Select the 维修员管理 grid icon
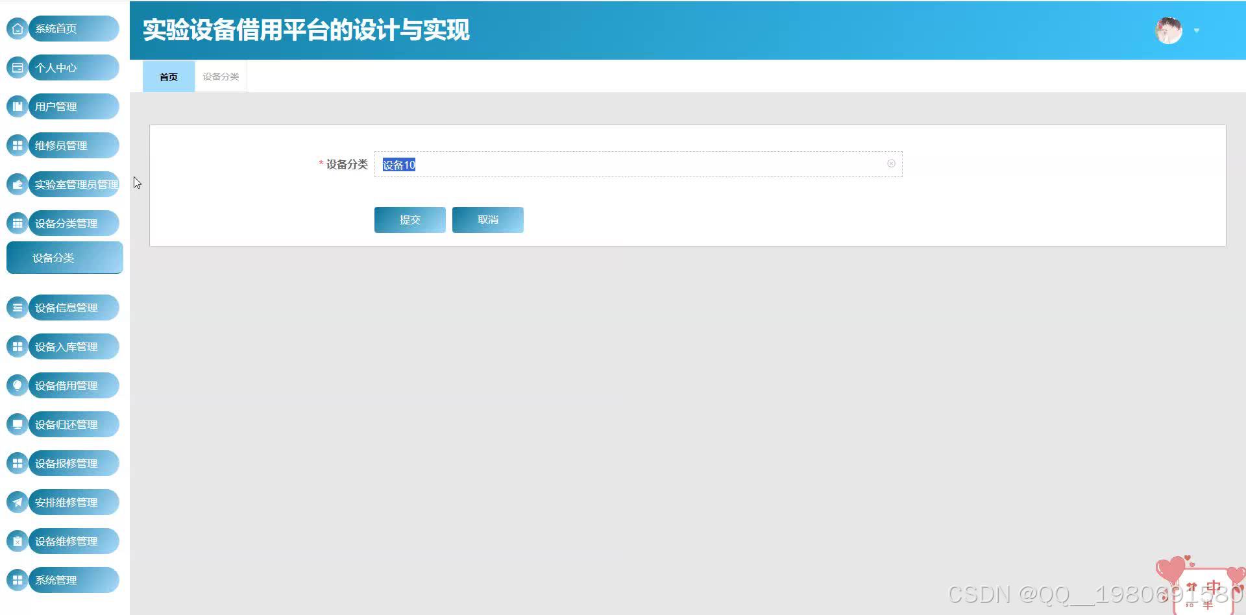Screen dimensions: 1246x615 point(17,145)
